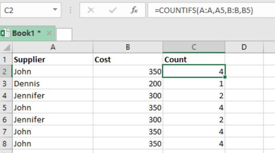Select the cost value 200

tap(128, 83)
